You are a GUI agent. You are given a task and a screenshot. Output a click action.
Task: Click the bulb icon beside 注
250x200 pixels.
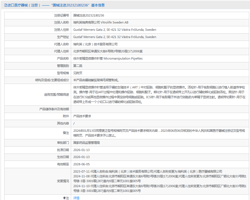(64, 198)
